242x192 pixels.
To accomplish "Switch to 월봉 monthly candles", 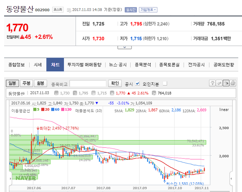I will (x=40, y=83).
